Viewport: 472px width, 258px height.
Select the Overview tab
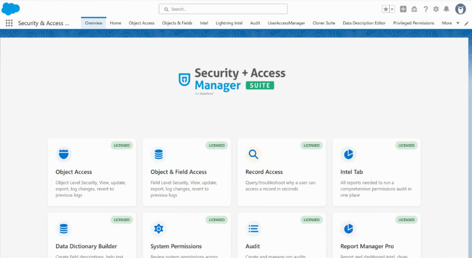(x=94, y=23)
